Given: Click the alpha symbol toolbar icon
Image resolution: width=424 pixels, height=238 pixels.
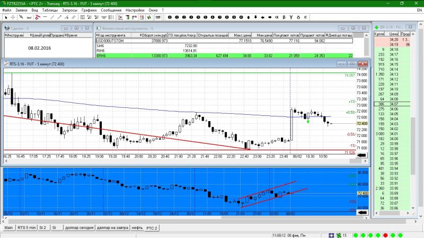Looking at the screenshot, I should click(x=277, y=17).
